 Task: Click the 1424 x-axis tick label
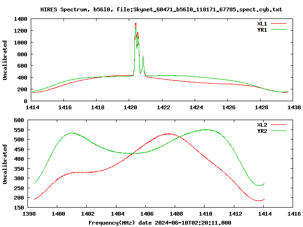[196, 107]
